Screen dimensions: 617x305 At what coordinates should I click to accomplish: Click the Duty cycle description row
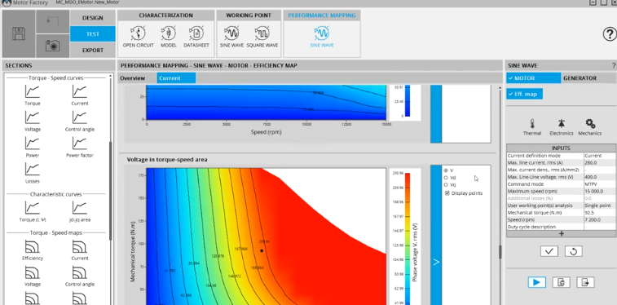tap(562, 227)
